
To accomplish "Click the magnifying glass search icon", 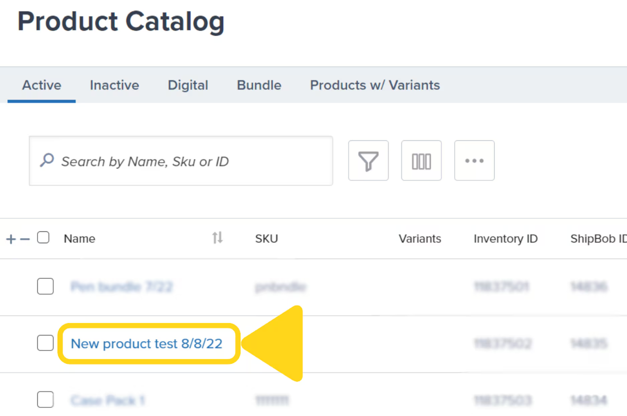I will (x=47, y=161).
